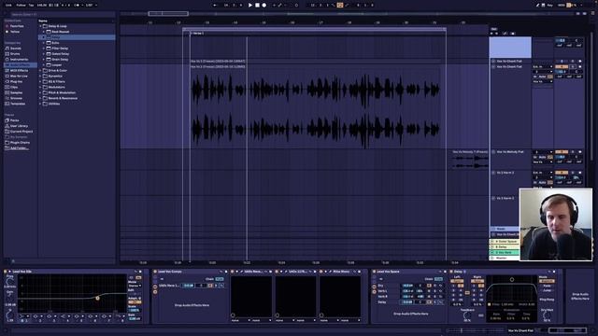Open User Library in Places
Viewport: 598px width, 336px height.
[19, 126]
